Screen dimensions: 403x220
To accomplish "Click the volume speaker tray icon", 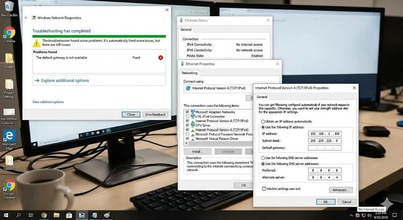I will pos(370,216).
